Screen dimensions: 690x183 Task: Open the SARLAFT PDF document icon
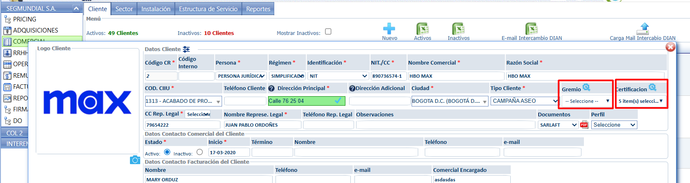click(x=584, y=125)
